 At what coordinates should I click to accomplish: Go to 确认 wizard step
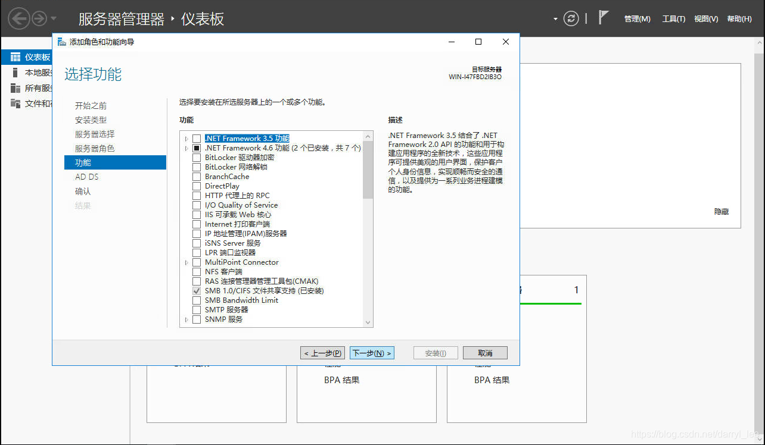pyautogui.click(x=83, y=192)
